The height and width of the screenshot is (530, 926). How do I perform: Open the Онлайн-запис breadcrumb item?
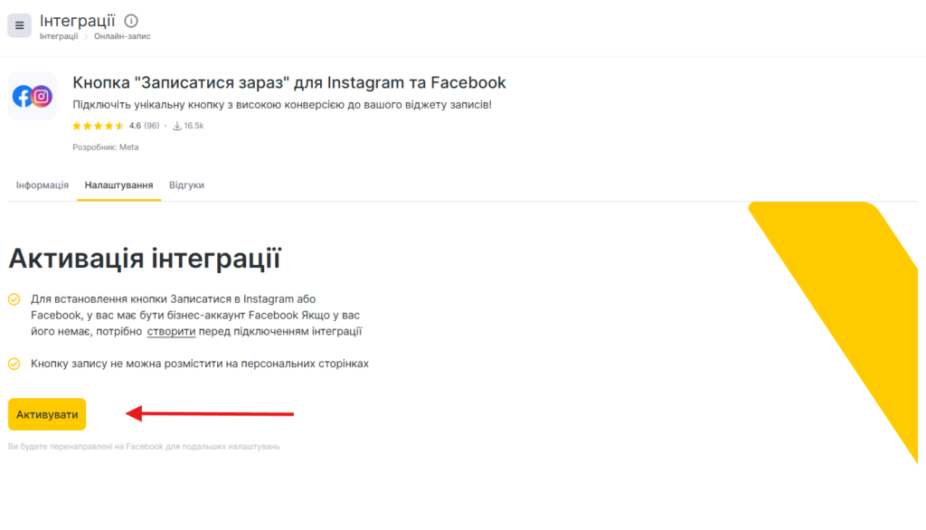pos(122,37)
